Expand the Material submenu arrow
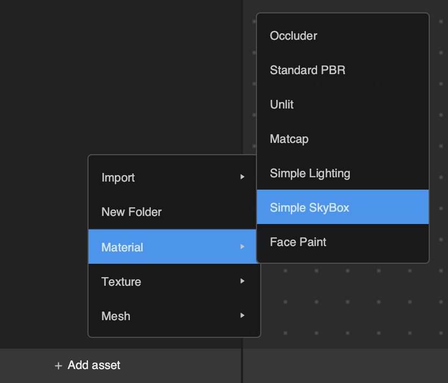Screen dimensions: 448x383 point(243,247)
